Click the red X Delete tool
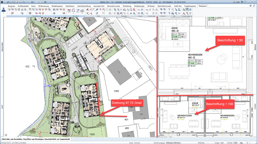The height and width of the screenshot is (144, 257). [x=134, y=9]
